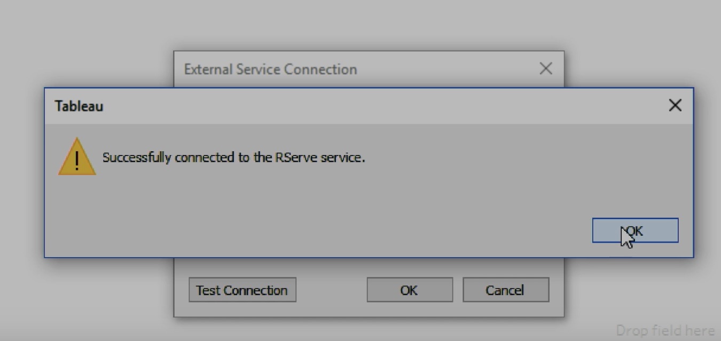Image resolution: width=721 pixels, height=341 pixels.
Task: Click OK in the Tableau success dialog
Action: [635, 230]
